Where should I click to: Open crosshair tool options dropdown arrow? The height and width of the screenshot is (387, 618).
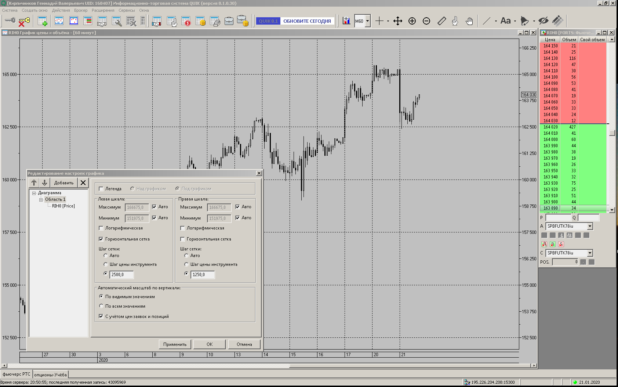pyautogui.click(x=388, y=21)
